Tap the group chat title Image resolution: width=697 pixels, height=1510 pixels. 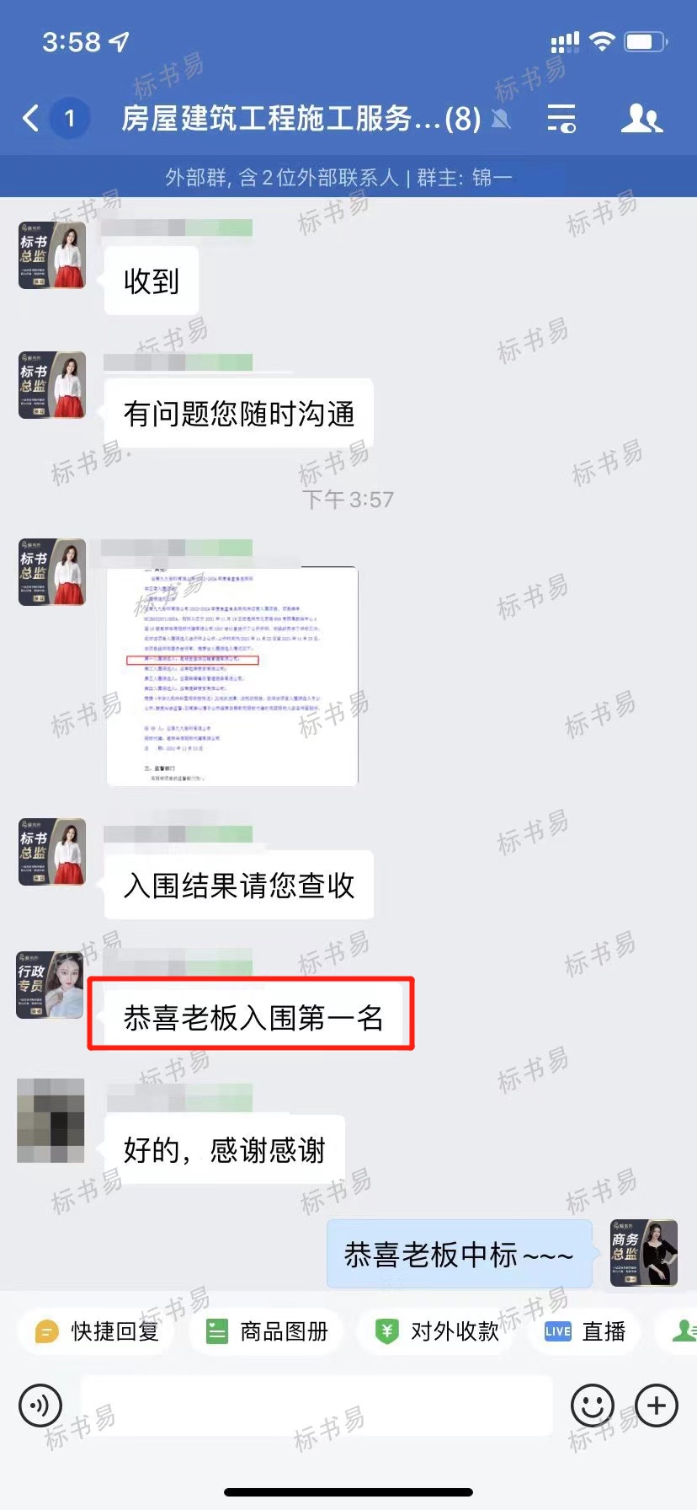(x=301, y=118)
